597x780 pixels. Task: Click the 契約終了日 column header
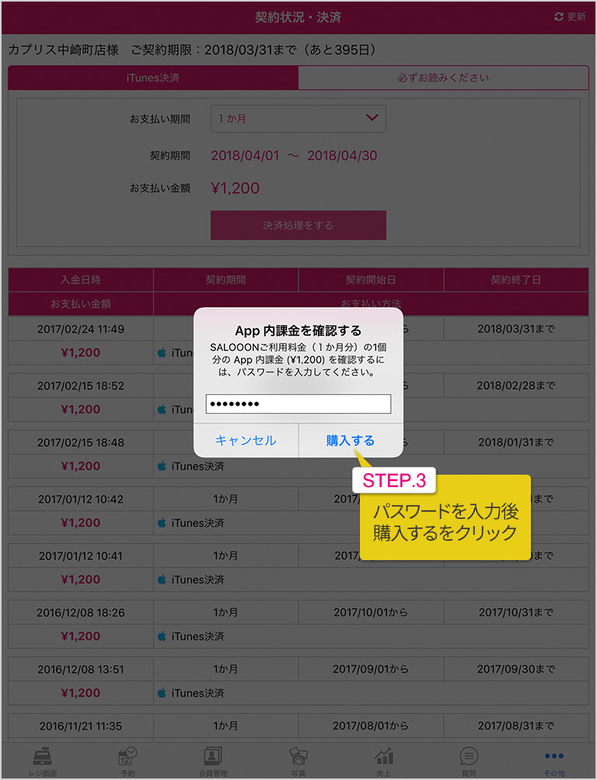point(516,280)
